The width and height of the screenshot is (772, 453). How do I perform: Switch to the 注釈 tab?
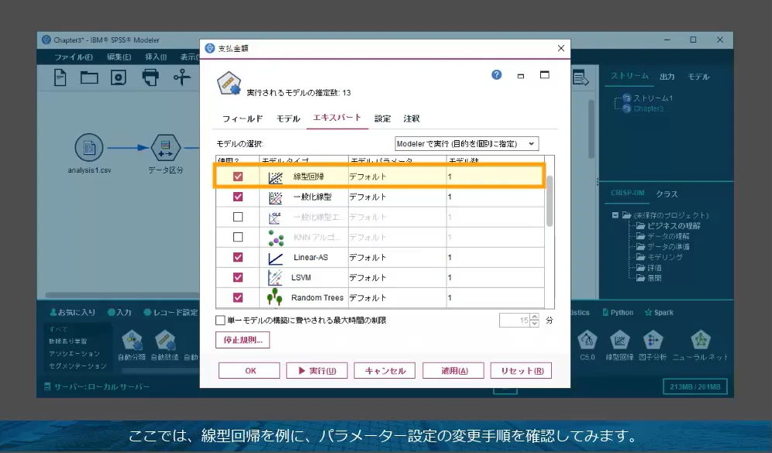(411, 118)
